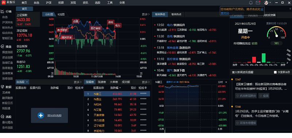Click the user avatar picture

(266, 3)
